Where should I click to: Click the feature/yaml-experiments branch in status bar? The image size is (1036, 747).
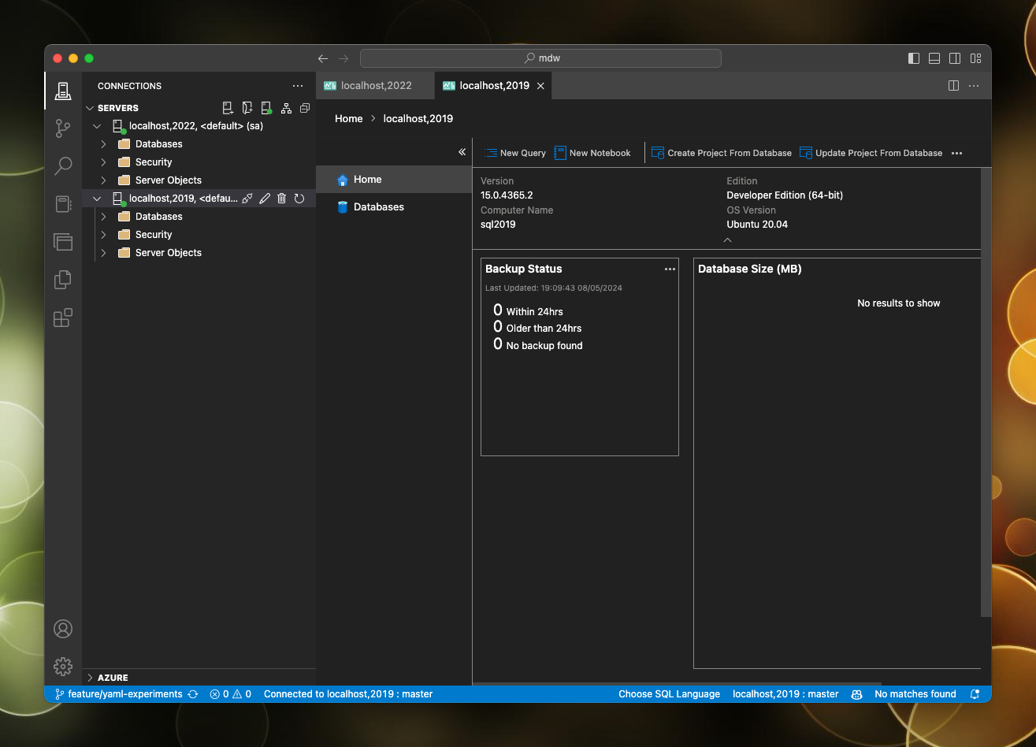click(118, 694)
